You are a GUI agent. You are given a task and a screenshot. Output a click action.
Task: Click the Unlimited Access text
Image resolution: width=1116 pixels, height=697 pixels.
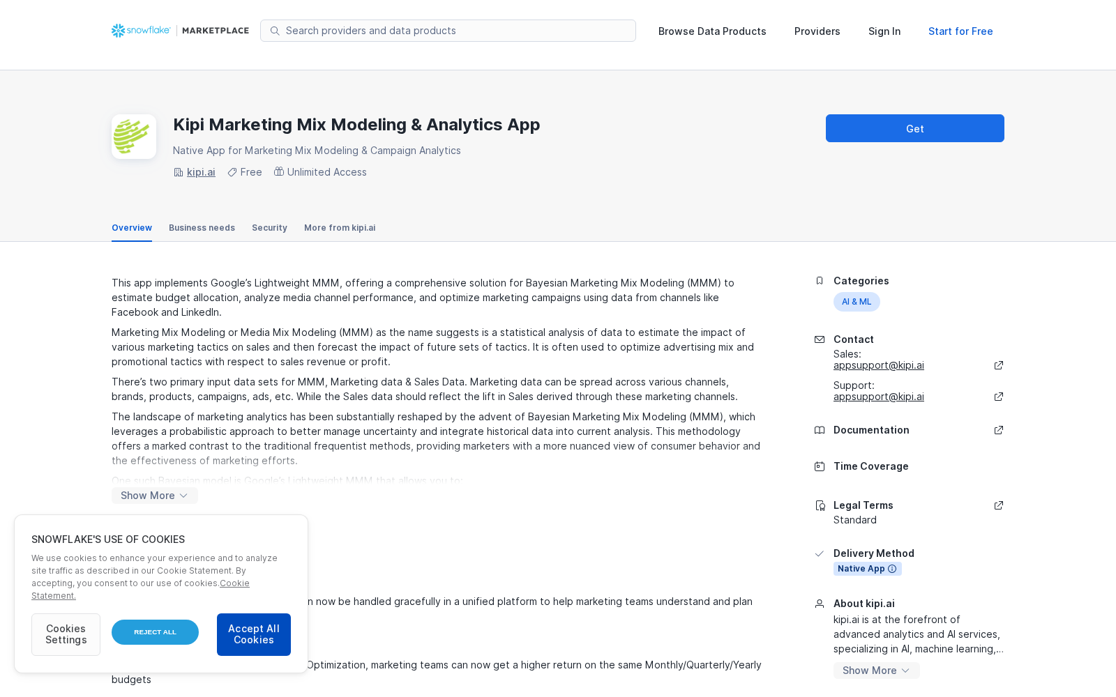click(326, 172)
